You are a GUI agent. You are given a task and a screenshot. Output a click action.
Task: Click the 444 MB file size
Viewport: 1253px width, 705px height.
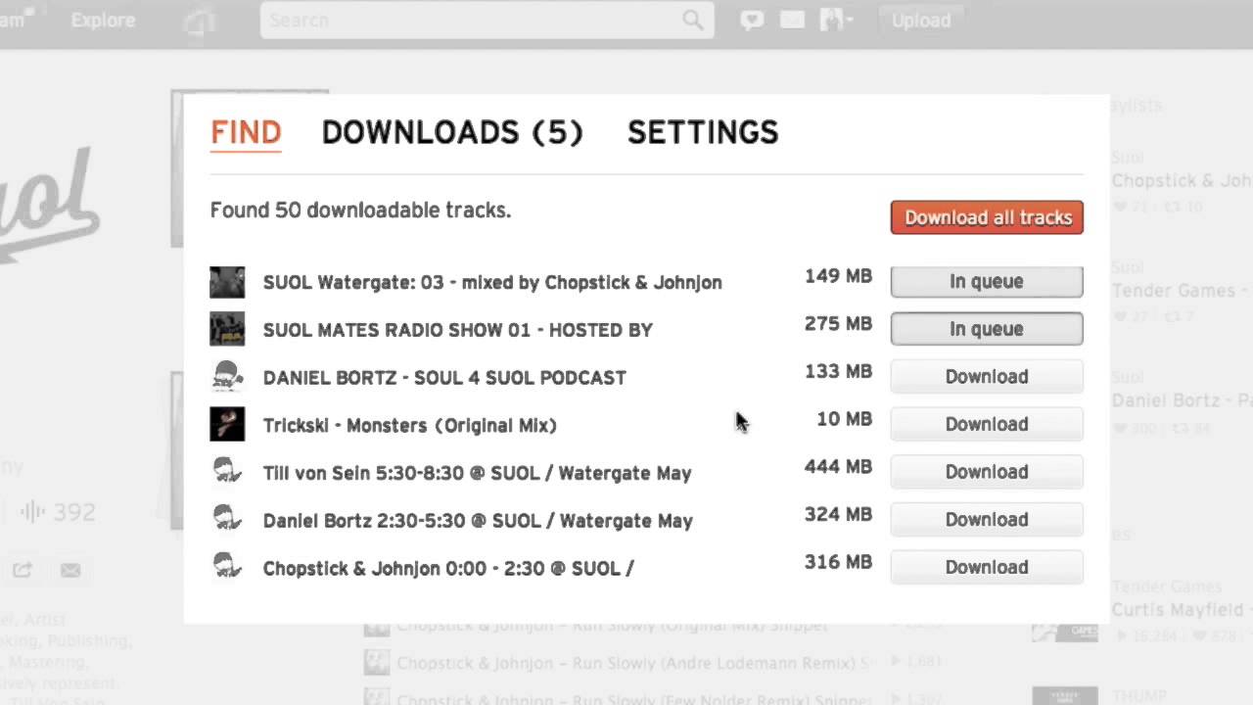(838, 467)
